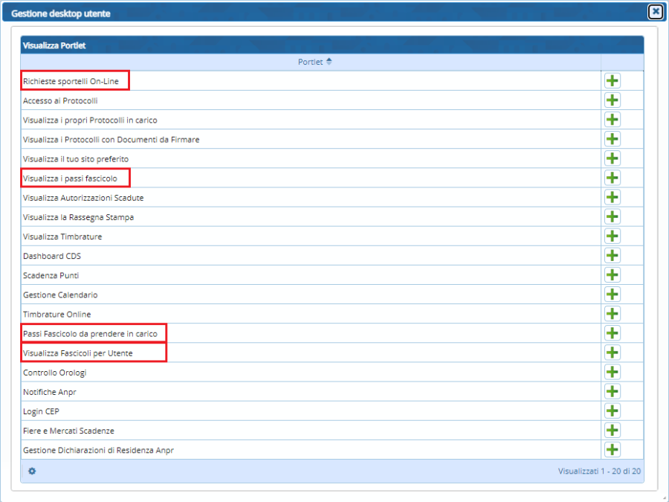
Task: Add Dashboard CDS using plus icon
Action: [x=612, y=256]
